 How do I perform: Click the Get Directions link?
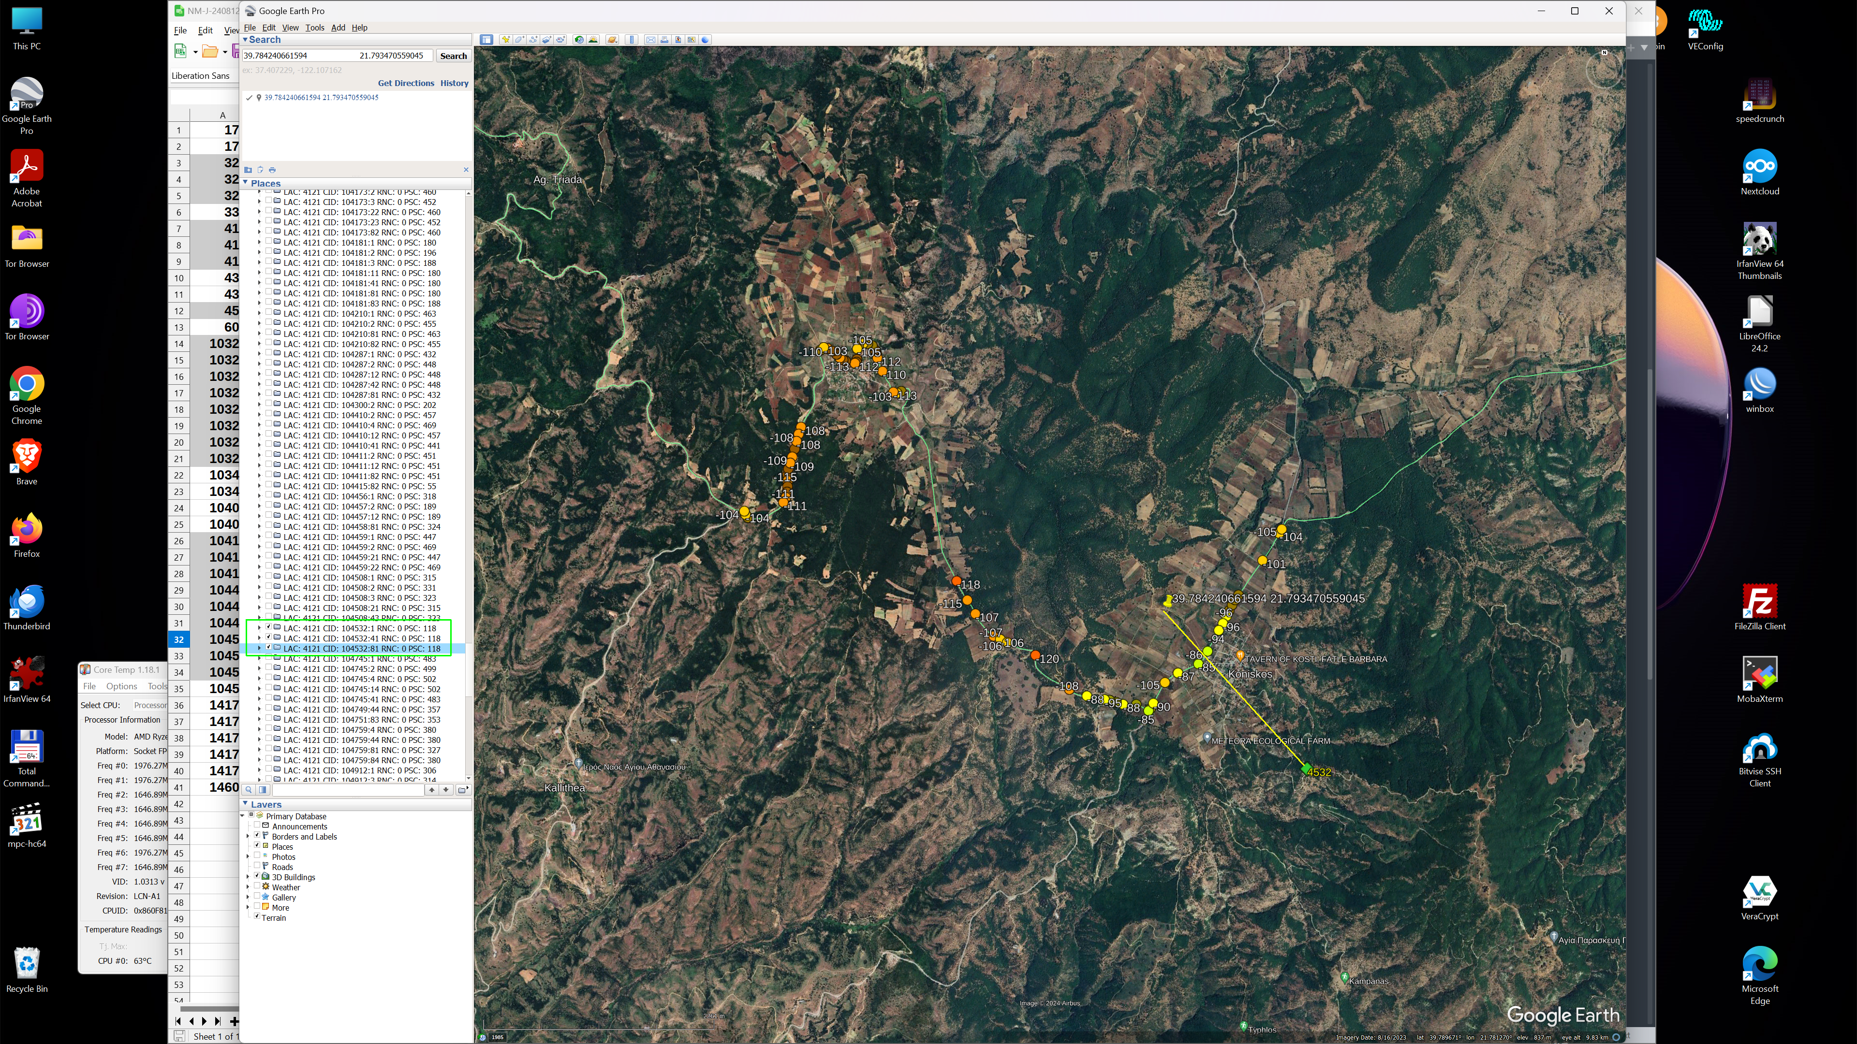(406, 83)
